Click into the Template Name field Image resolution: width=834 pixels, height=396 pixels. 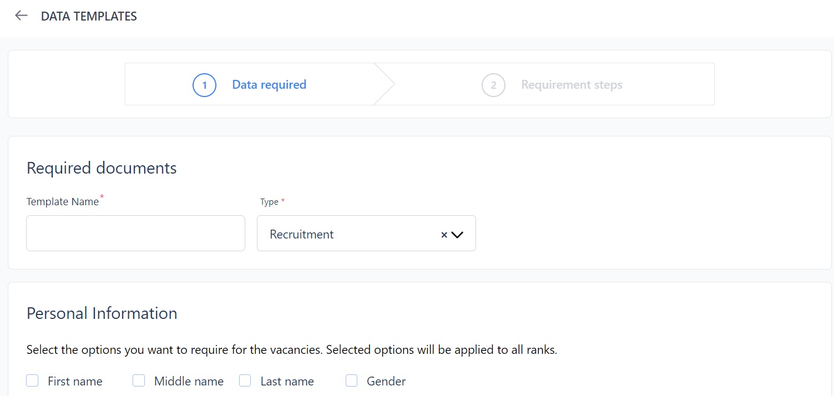pos(135,233)
